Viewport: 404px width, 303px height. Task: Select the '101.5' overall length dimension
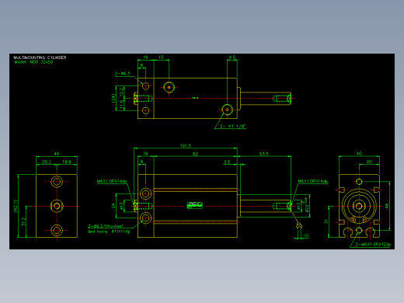tap(186, 146)
